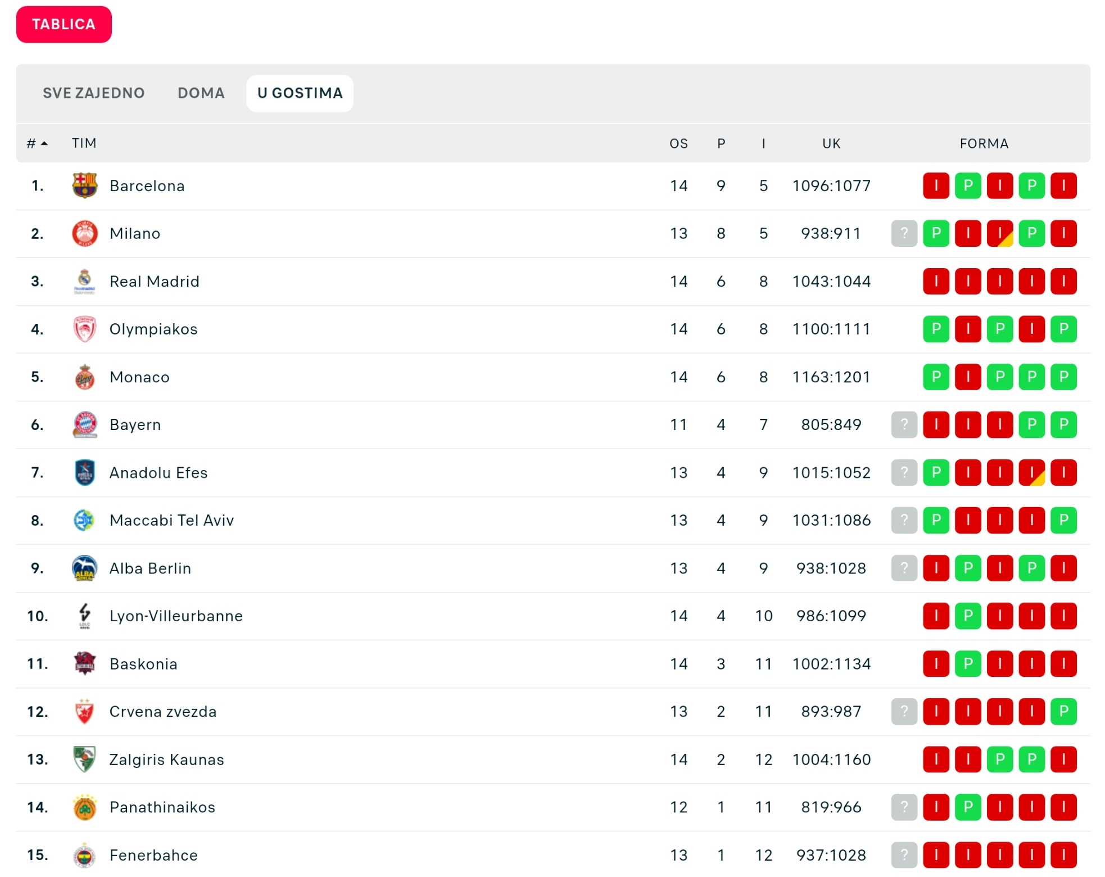Screen dimensions: 1105x877
Task: Click Milano's grey upcoming-match form badge
Action: (904, 233)
